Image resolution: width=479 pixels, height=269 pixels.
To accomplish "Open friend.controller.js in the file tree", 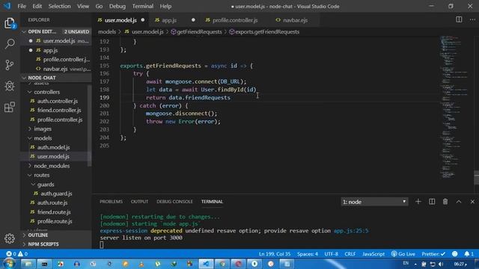I will click(x=59, y=110).
